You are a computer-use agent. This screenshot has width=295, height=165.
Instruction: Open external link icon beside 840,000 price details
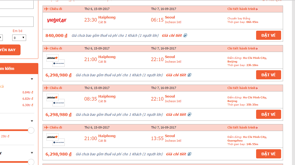pos(185,35)
